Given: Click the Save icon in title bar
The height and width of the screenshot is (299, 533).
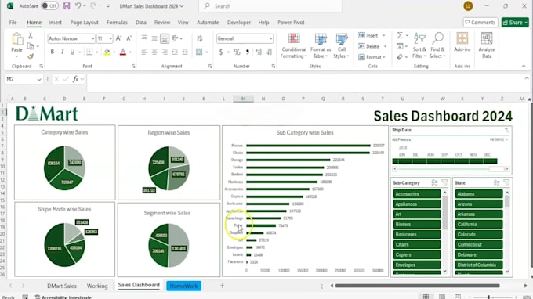Looking at the screenshot, I should (x=67, y=6).
